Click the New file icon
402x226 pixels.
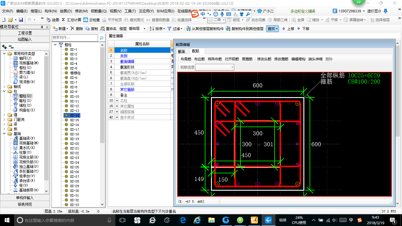(x=4, y=20)
